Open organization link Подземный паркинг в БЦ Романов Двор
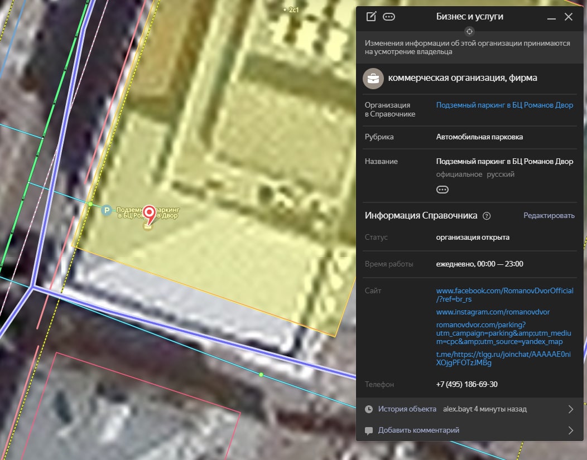Image resolution: width=587 pixels, height=460 pixels. click(504, 105)
